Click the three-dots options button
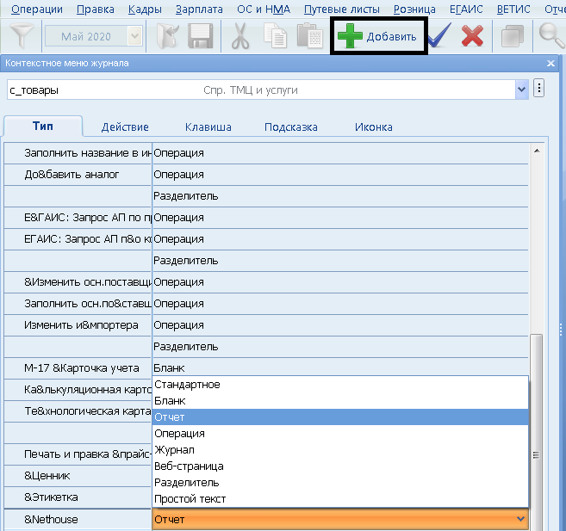 click(540, 89)
